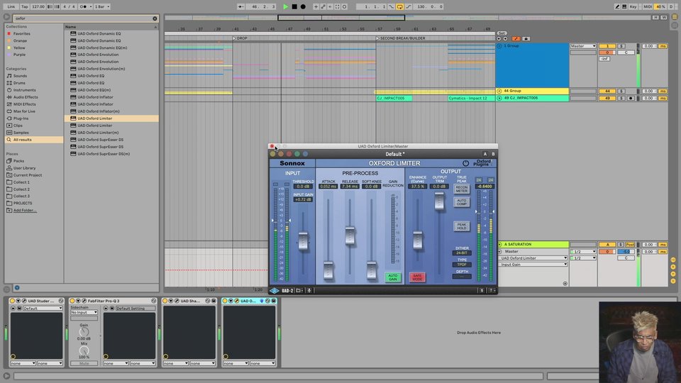
Task: Enable Computer MIDI Keyboard icon
Action: [x=624, y=6]
